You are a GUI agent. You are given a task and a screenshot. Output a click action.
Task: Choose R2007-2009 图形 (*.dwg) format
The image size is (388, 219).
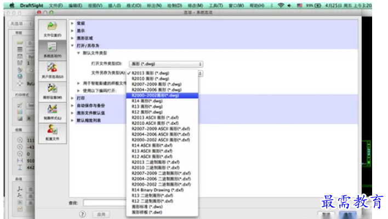coord(162,84)
